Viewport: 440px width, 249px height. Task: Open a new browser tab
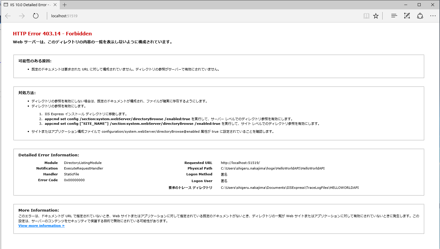pos(64,5)
